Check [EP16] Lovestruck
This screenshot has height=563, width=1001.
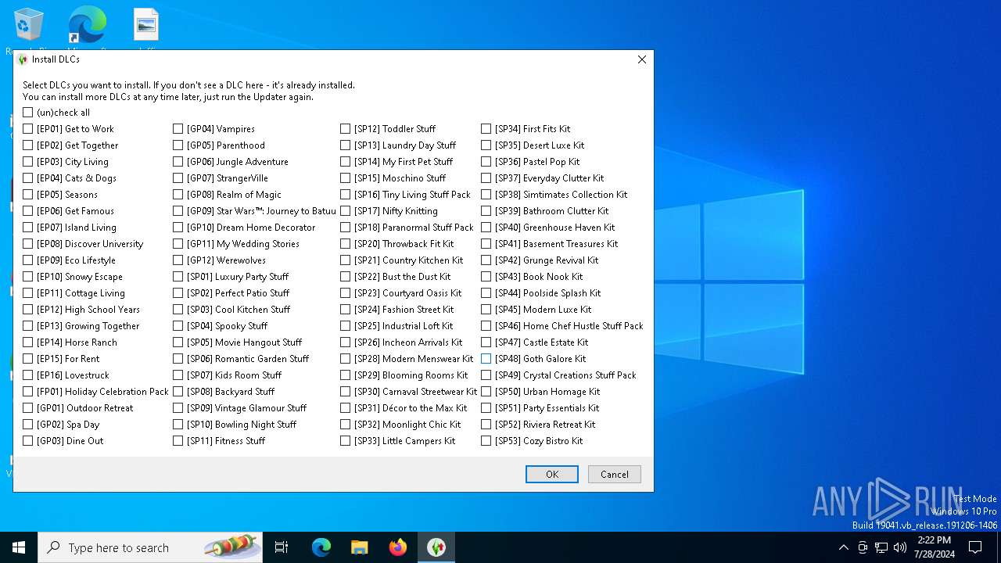click(x=28, y=375)
